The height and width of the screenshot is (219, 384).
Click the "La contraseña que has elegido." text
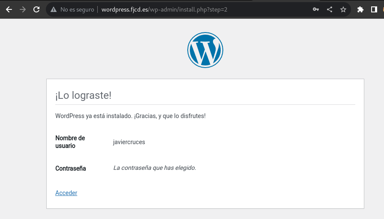[x=155, y=168]
